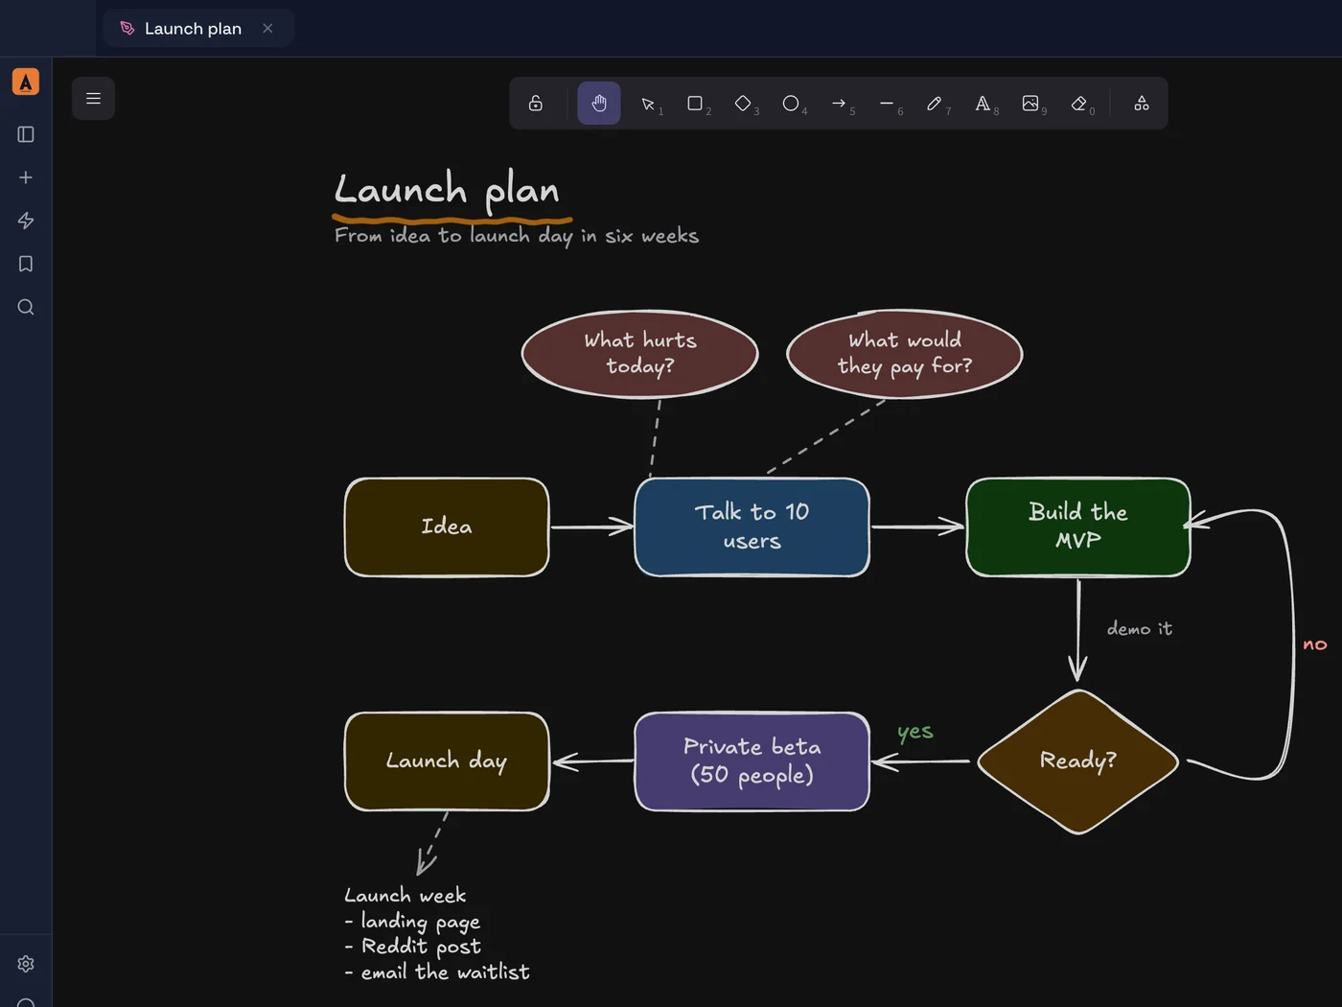The height and width of the screenshot is (1007, 1342).
Task: Choose the Diamond shape tool
Action: [744, 104]
